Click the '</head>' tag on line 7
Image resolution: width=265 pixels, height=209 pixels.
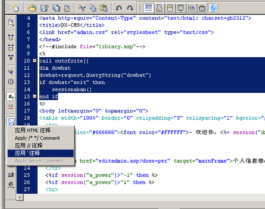(50, 39)
